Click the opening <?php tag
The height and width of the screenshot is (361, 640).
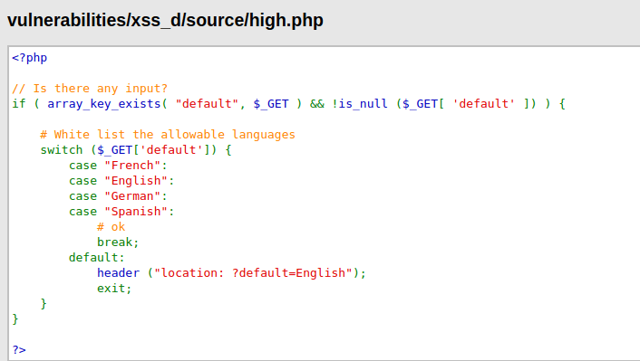(29, 58)
